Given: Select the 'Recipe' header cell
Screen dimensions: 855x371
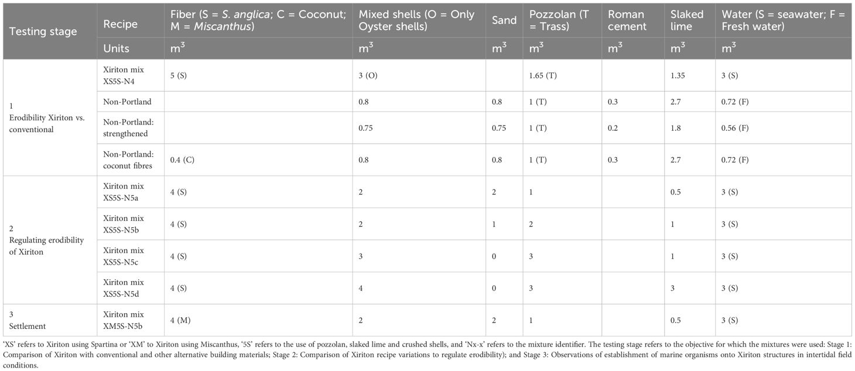Looking at the screenshot, I should point(121,25).
